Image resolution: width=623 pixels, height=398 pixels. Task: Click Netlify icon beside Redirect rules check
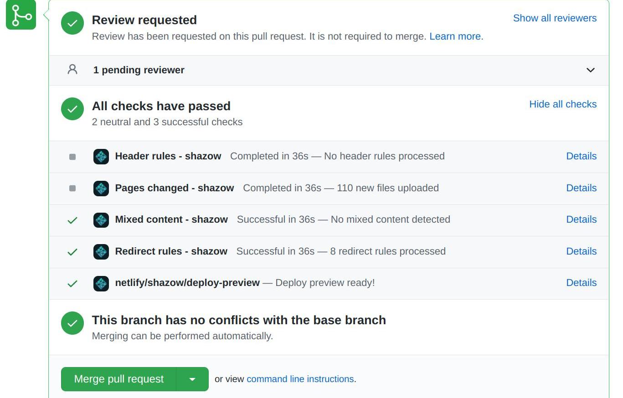click(x=101, y=252)
